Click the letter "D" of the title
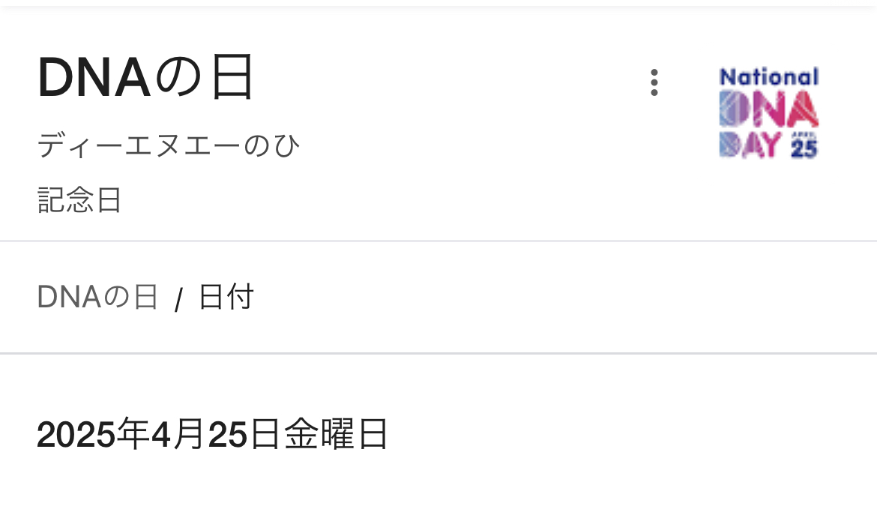Image resolution: width=877 pixels, height=518 pixels. point(54,78)
